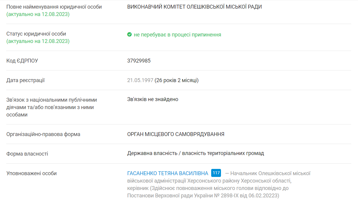Click the blue 117 badge
358x203 pixels.
click(x=216, y=173)
